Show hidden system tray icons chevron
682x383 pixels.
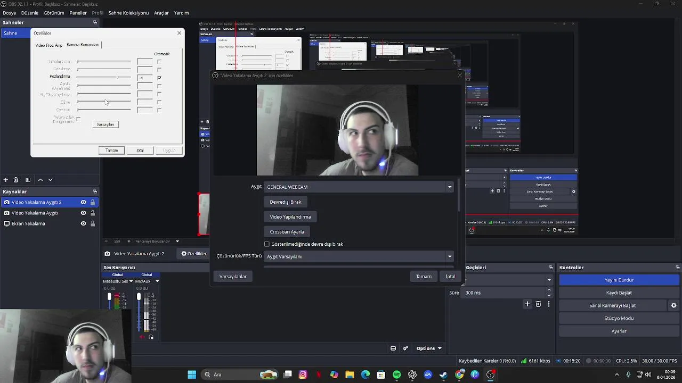click(617, 374)
